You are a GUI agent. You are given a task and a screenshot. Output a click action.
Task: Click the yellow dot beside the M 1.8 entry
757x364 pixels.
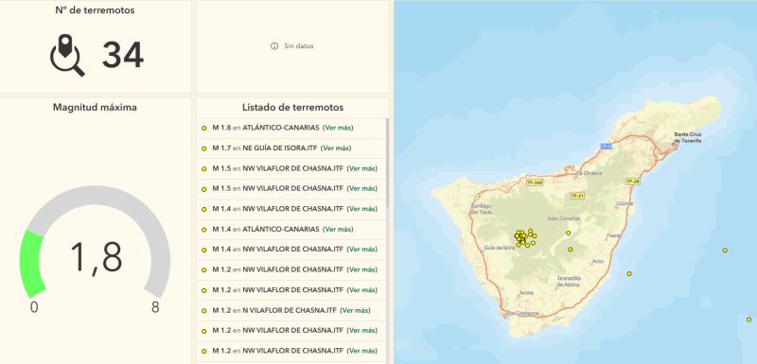pyautogui.click(x=204, y=129)
